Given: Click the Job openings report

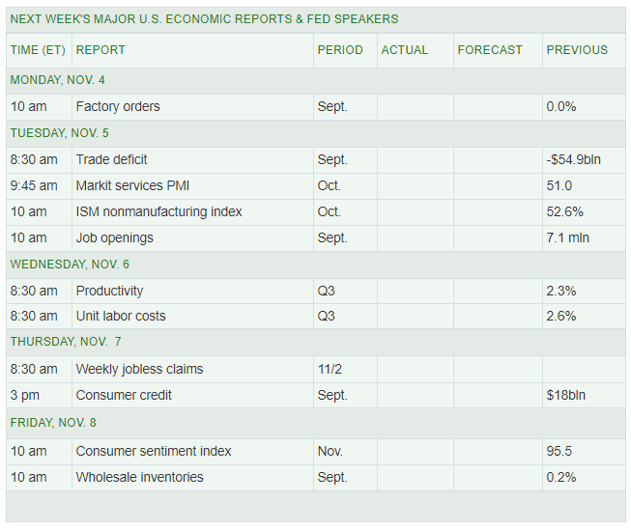Looking at the screenshot, I should pyautogui.click(x=114, y=237).
